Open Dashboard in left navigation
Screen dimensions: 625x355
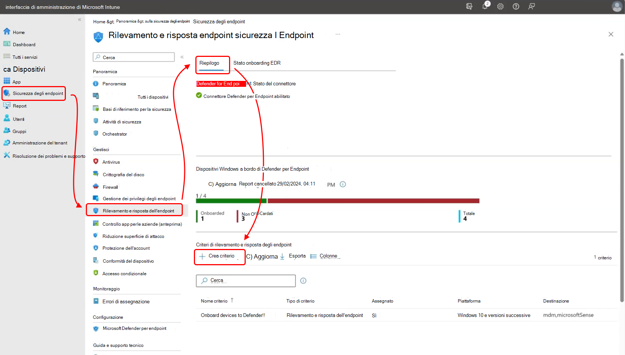(x=24, y=45)
